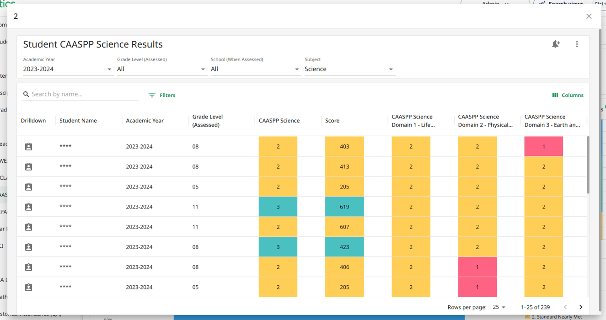
Task: Sort by Student Name column header
Action: (78, 121)
